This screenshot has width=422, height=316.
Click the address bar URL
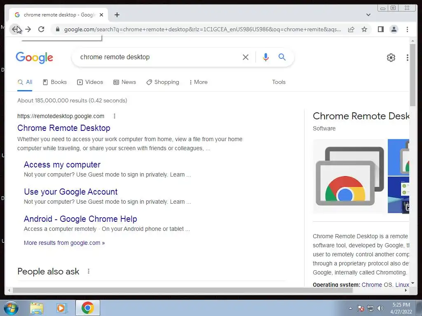pyautogui.click(x=202, y=29)
